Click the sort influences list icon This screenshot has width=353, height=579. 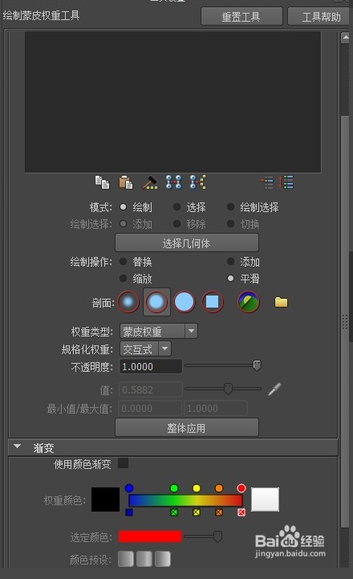tap(286, 182)
